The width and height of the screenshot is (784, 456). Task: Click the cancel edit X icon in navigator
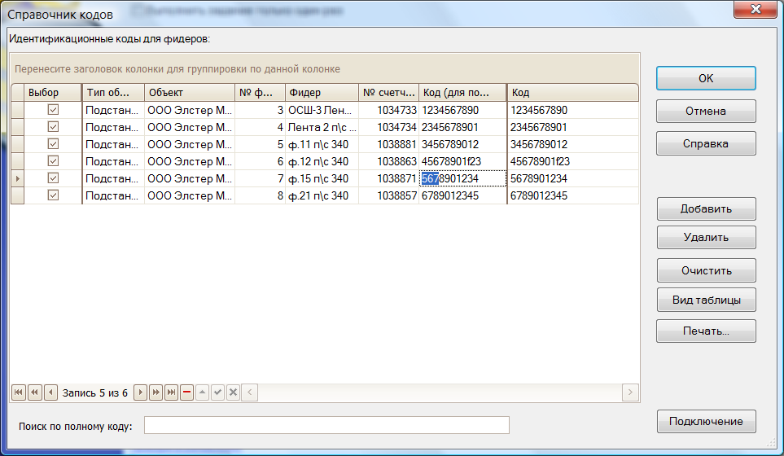pos(233,392)
